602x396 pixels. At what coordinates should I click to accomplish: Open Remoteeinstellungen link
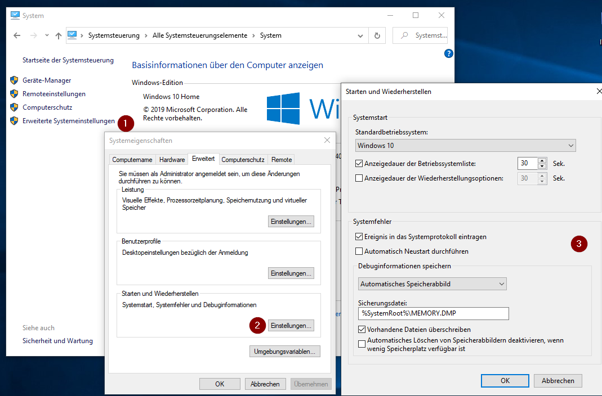[x=54, y=94]
